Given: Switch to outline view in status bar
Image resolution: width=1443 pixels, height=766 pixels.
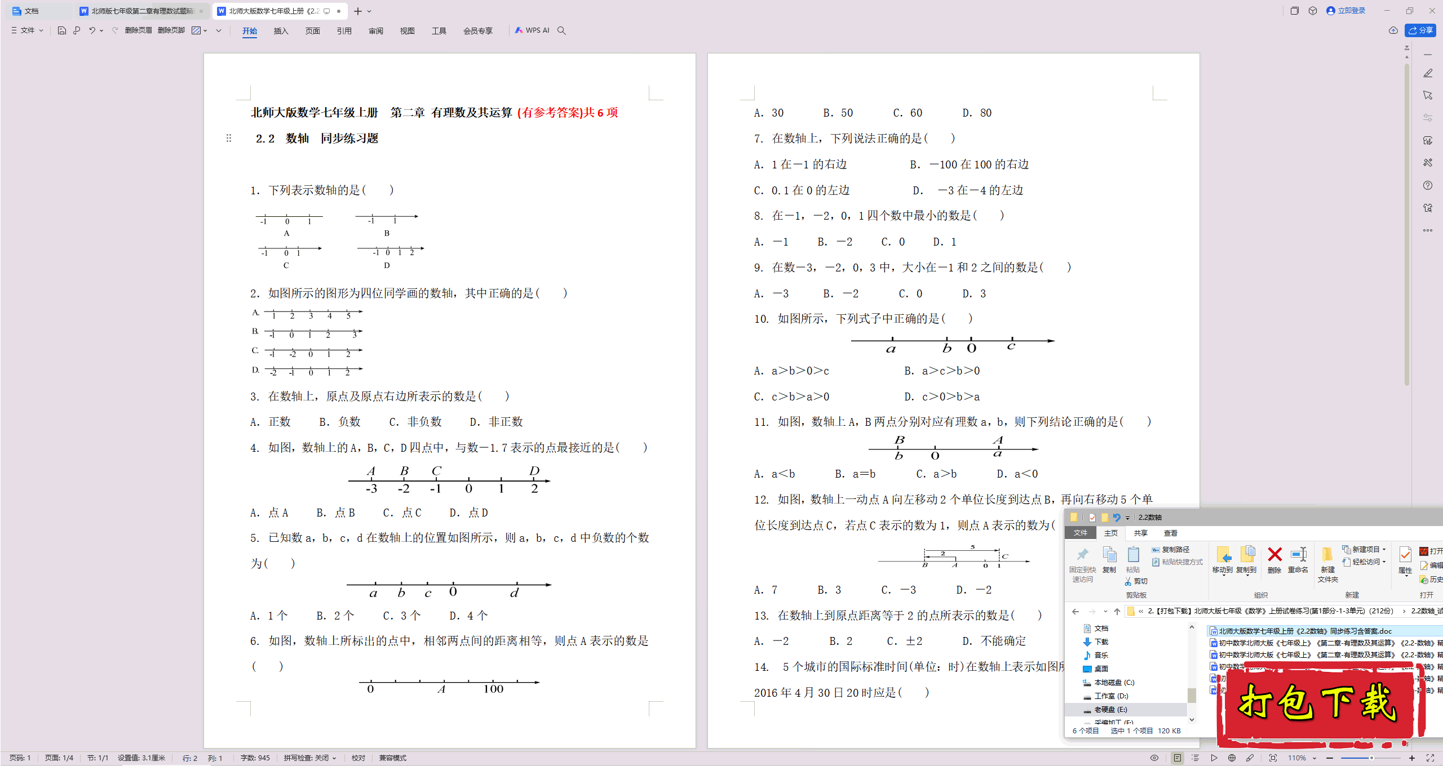Looking at the screenshot, I should (x=1196, y=758).
